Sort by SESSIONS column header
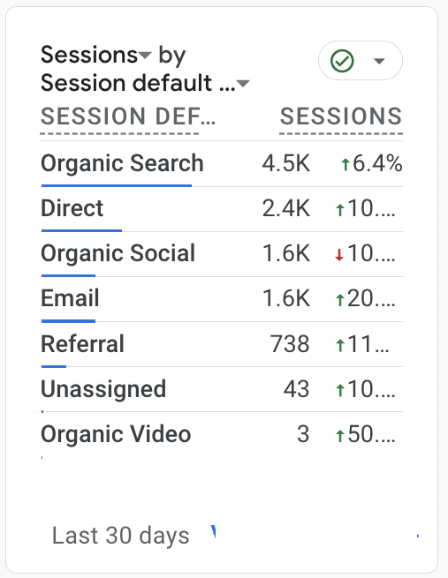 340,116
